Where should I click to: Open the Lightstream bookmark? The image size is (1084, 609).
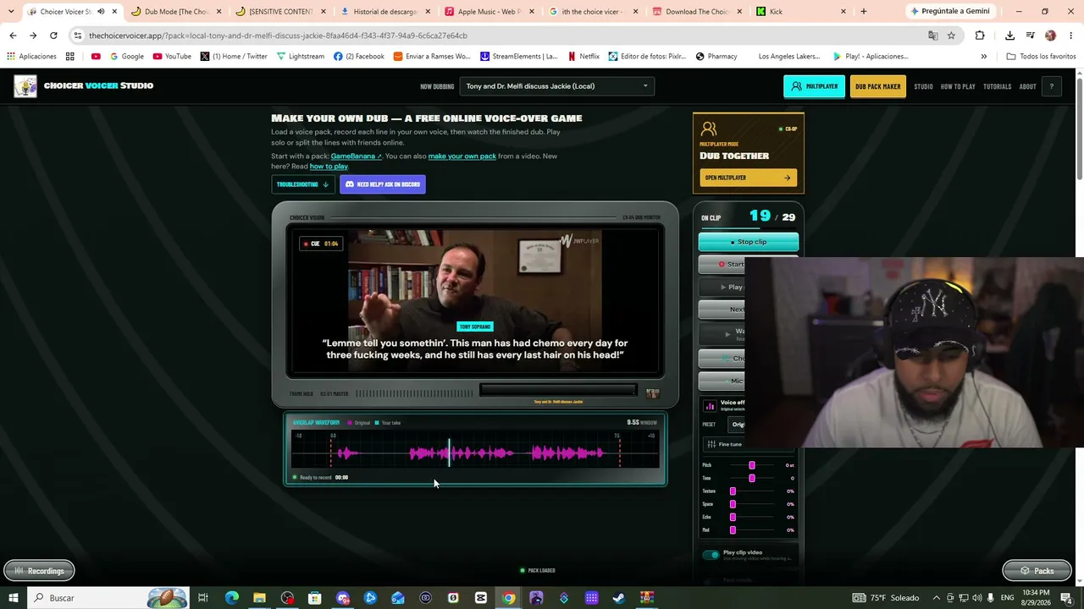click(299, 57)
